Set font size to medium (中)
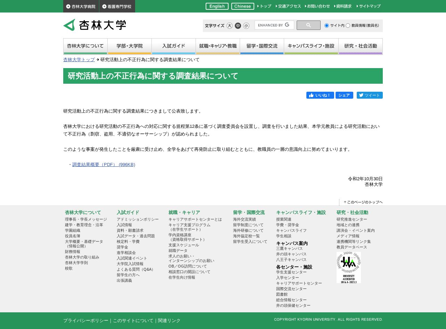This screenshot has width=446, height=329. 238,26
